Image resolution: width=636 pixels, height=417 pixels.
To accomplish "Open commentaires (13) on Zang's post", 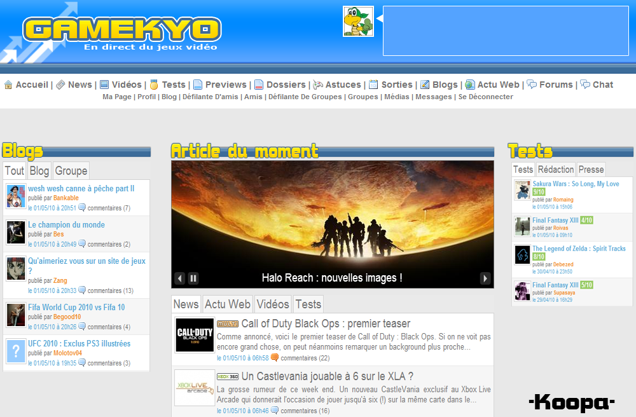I will [110, 291].
